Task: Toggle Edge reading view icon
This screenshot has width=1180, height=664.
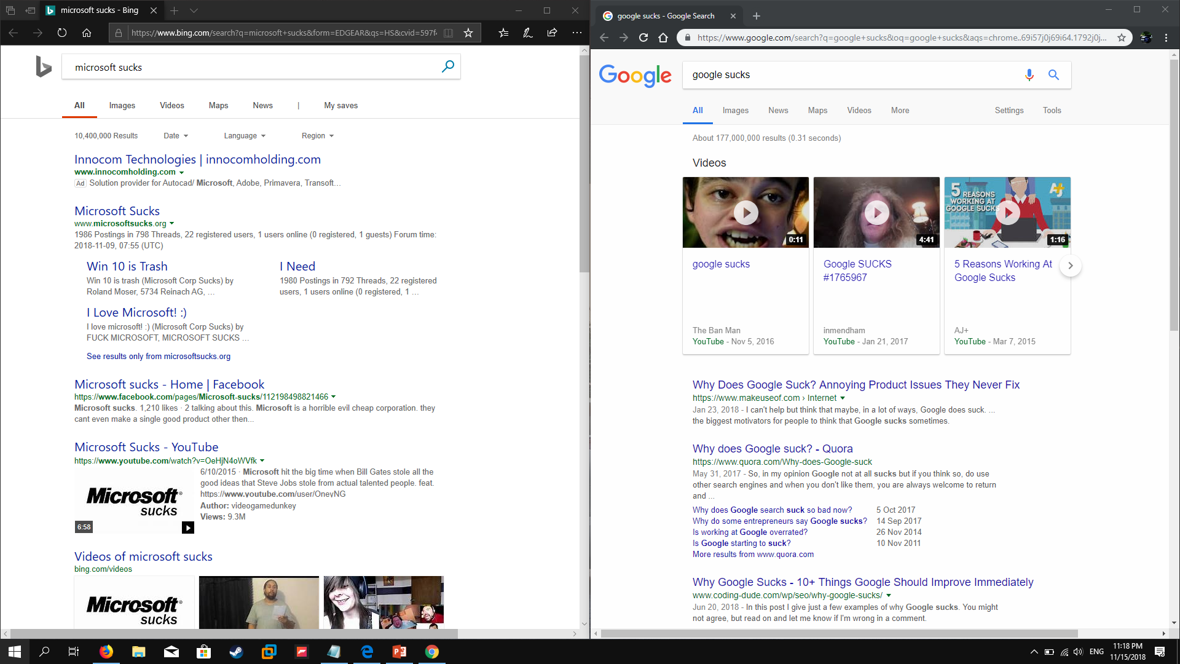Action: pos(449,33)
